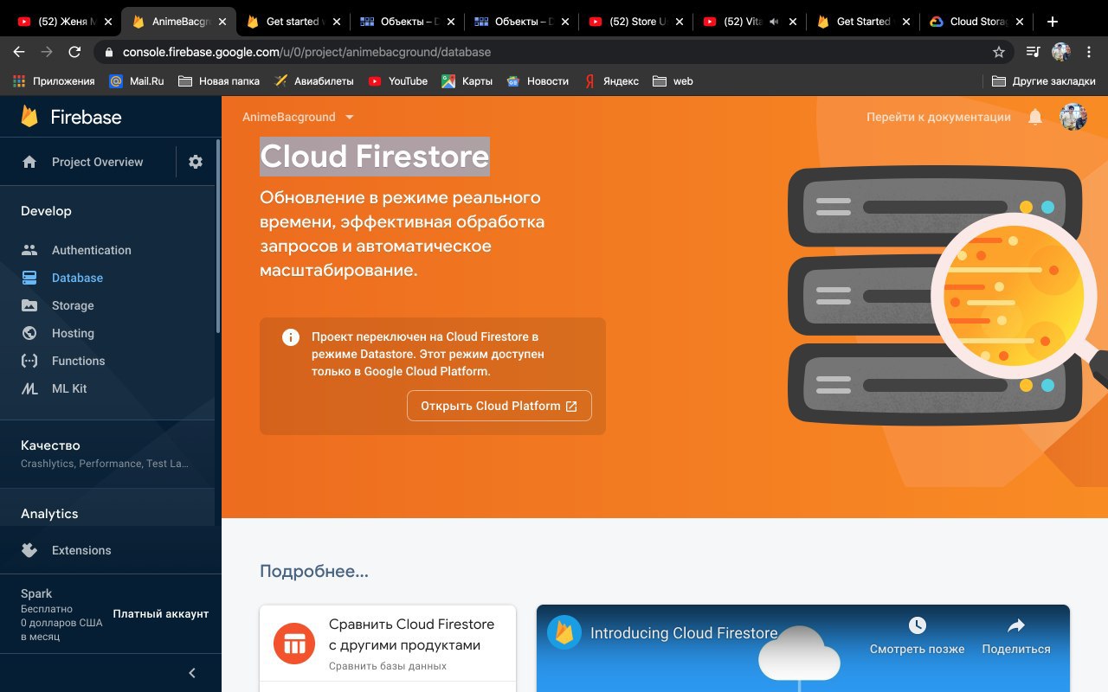Click the Authentication people icon

pos(29,250)
